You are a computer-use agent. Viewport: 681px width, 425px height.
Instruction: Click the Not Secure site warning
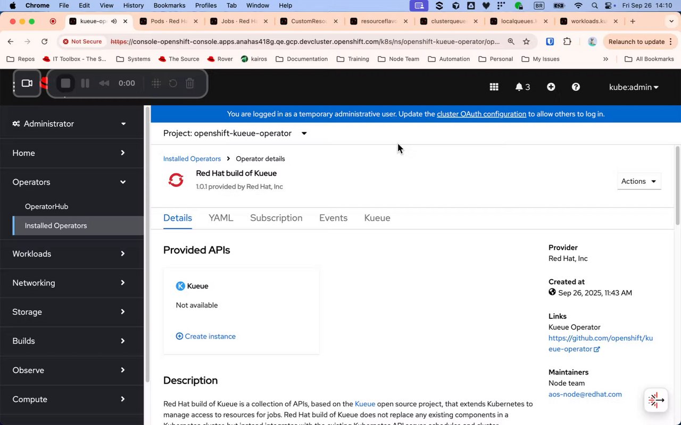[x=82, y=41]
